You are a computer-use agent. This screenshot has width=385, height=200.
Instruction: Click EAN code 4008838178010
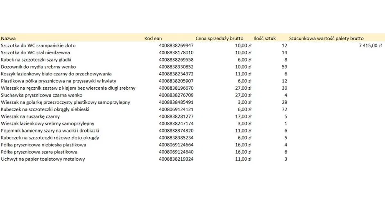176,52
